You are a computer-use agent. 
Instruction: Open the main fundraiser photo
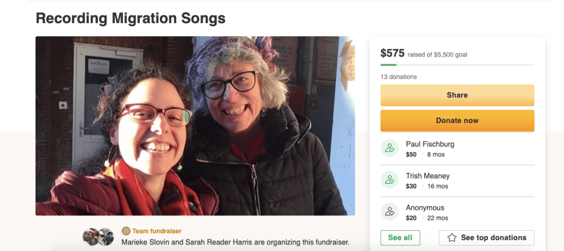pyautogui.click(x=195, y=126)
